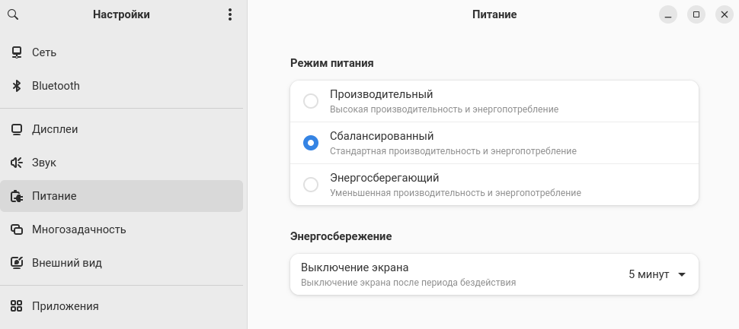This screenshot has width=739, height=329.
Task: Open the Приложения settings label
Action: pos(66,306)
